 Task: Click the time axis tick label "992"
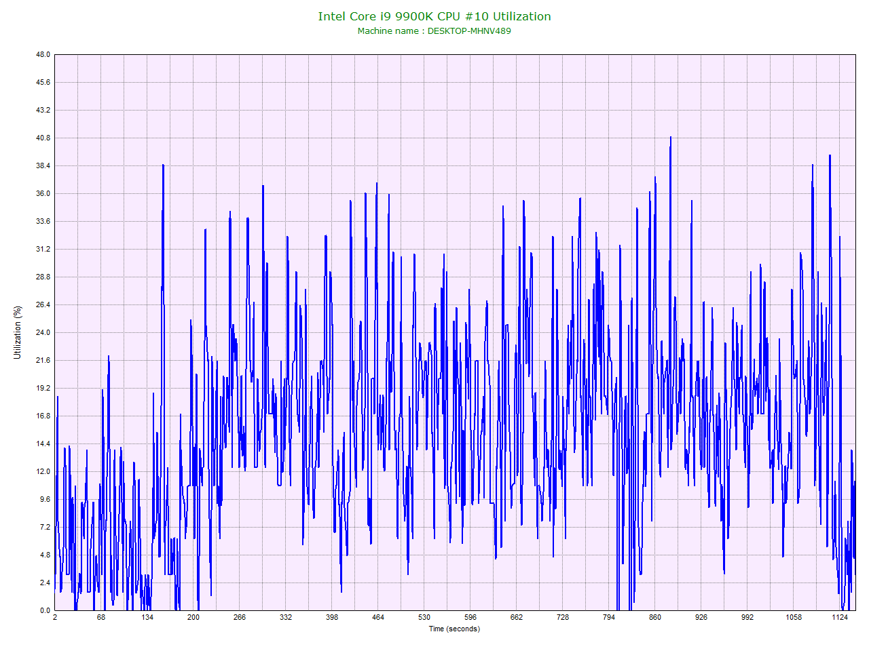(x=747, y=617)
